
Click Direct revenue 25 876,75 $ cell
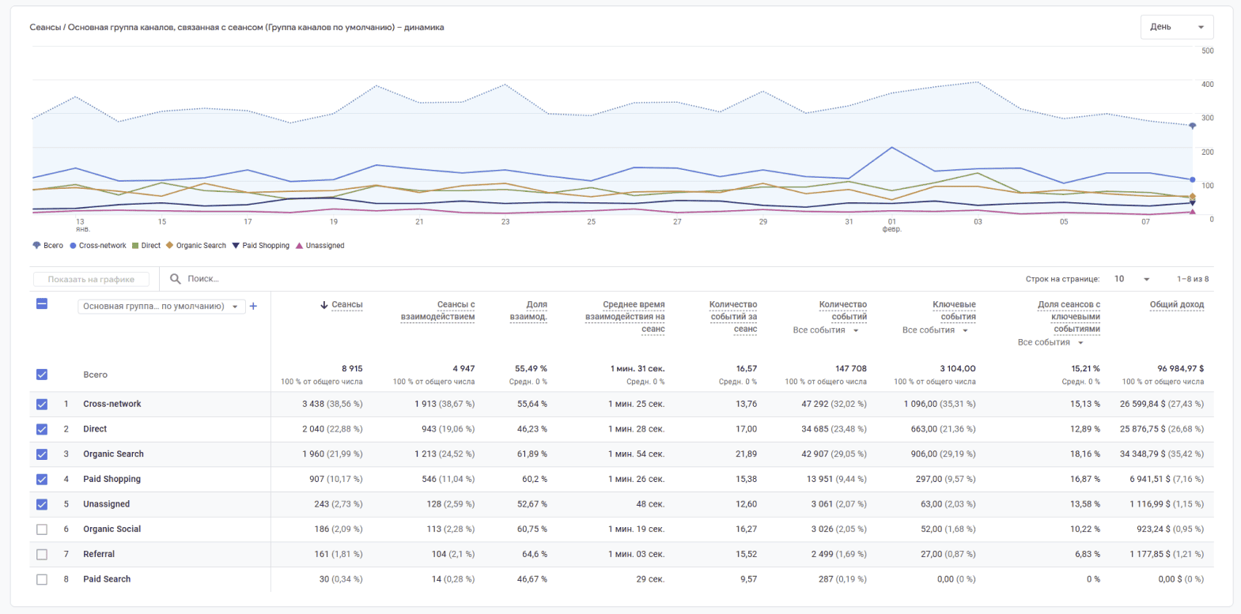(x=1162, y=429)
